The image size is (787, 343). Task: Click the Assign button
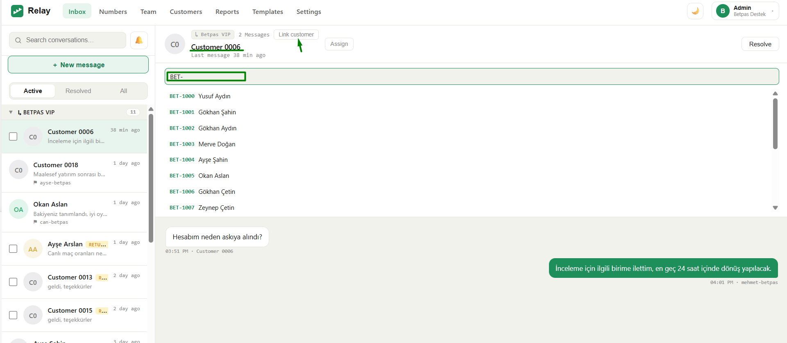[x=339, y=44]
